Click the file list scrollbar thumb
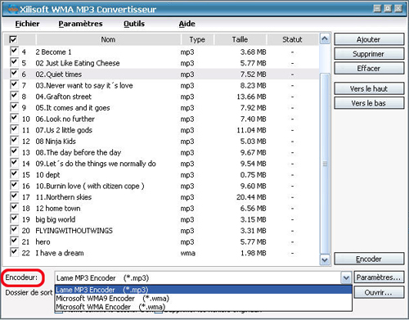The width and height of the screenshot is (409, 320). click(x=325, y=164)
